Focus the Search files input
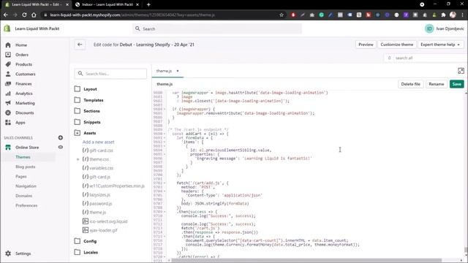468x263 pixels. [x=110, y=74]
